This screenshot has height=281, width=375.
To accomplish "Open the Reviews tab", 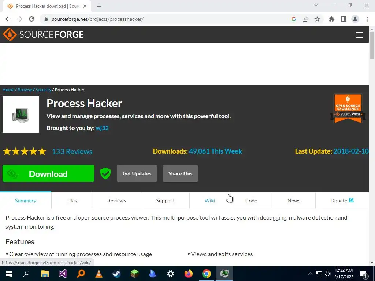I will [x=116, y=201].
